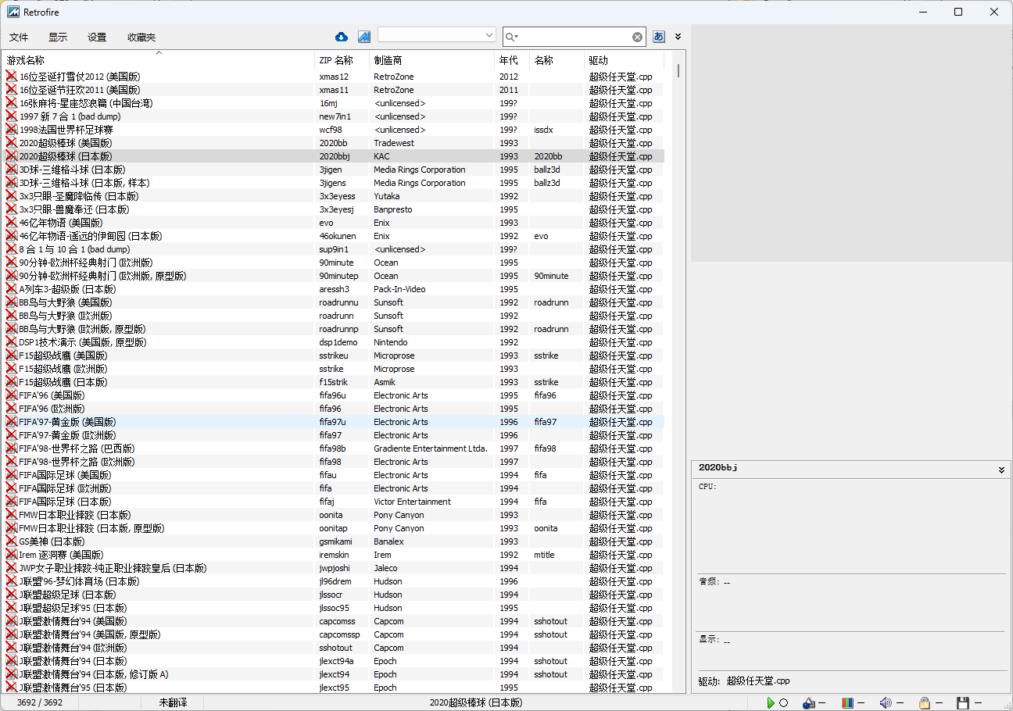Viewport: 1013px width, 711px height.
Task: Sort by the 驱动 column header
Action: (x=625, y=60)
